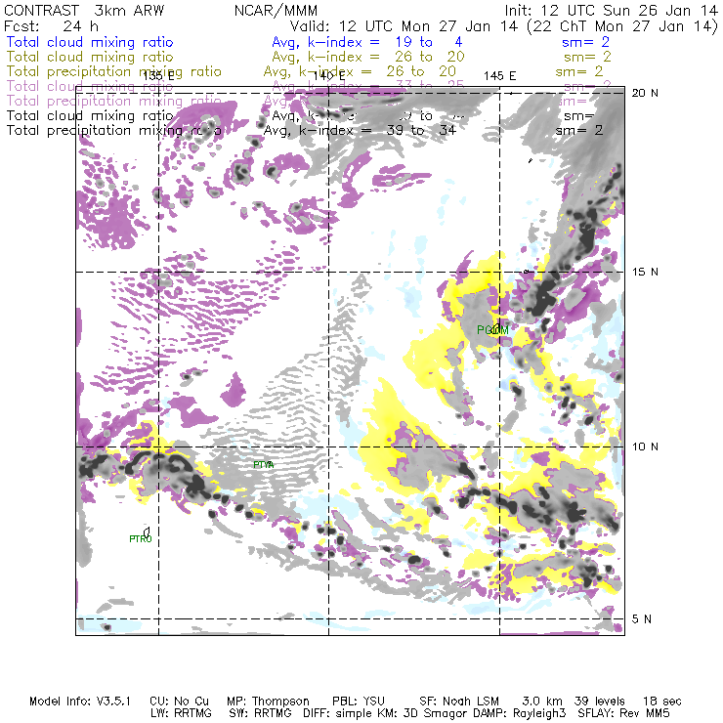
Task: Click the SF: Noah LSM text
Action: pyautogui.click(x=459, y=702)
